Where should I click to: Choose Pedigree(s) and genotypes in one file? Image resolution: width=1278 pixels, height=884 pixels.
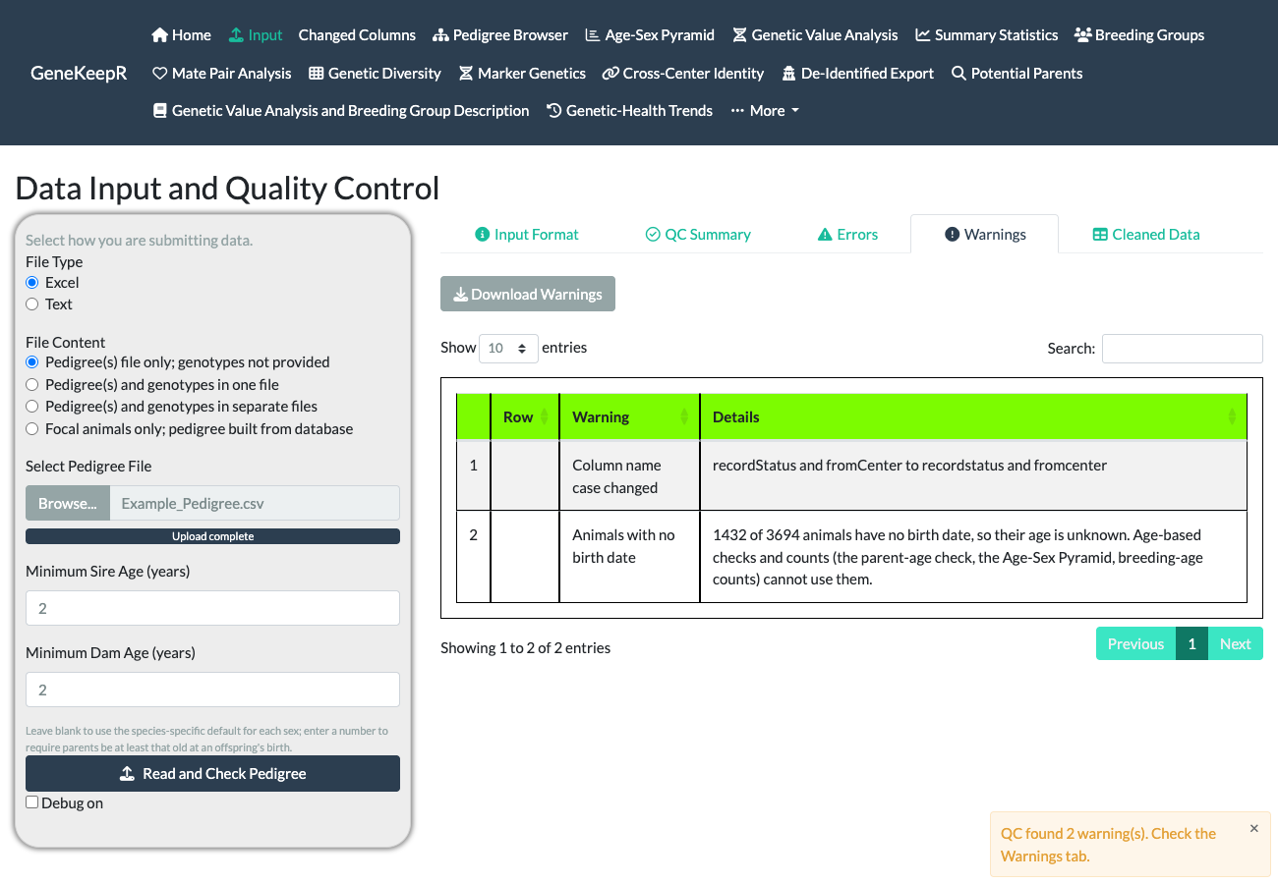32,385
